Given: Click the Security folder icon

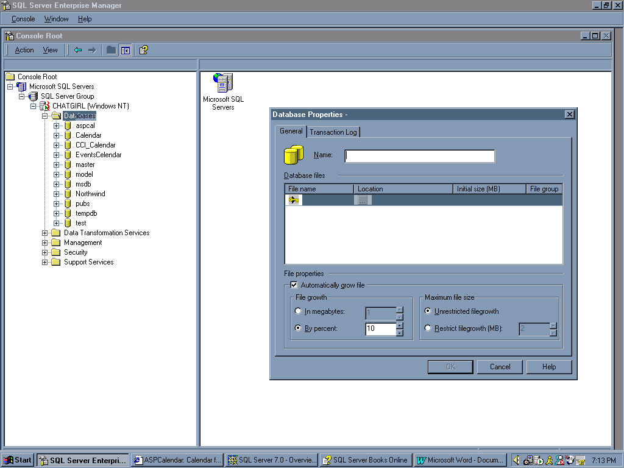Looking at the screenshot, I should (x=56, y=252).
